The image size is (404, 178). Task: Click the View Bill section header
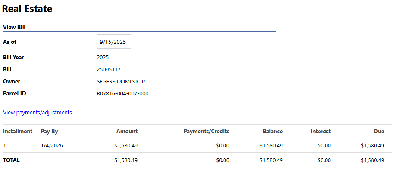coord(14,27)
